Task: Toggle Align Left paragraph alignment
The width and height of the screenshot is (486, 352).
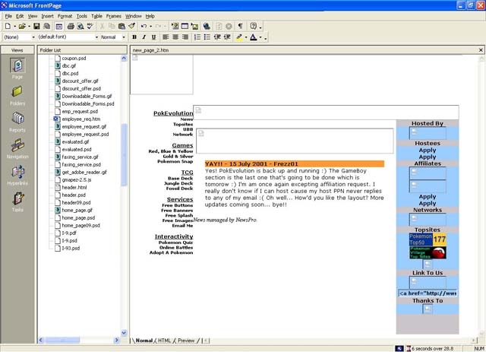Action: 166,37
